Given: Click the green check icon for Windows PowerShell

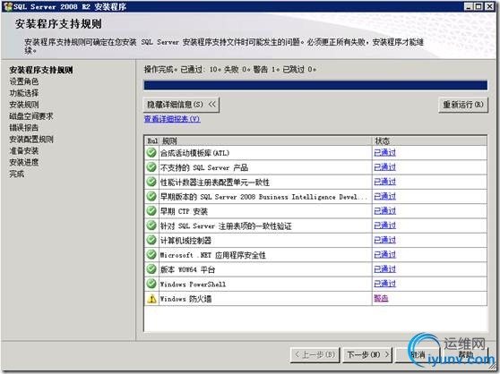Looking at the screenshot, I should [x=151, y=284].
